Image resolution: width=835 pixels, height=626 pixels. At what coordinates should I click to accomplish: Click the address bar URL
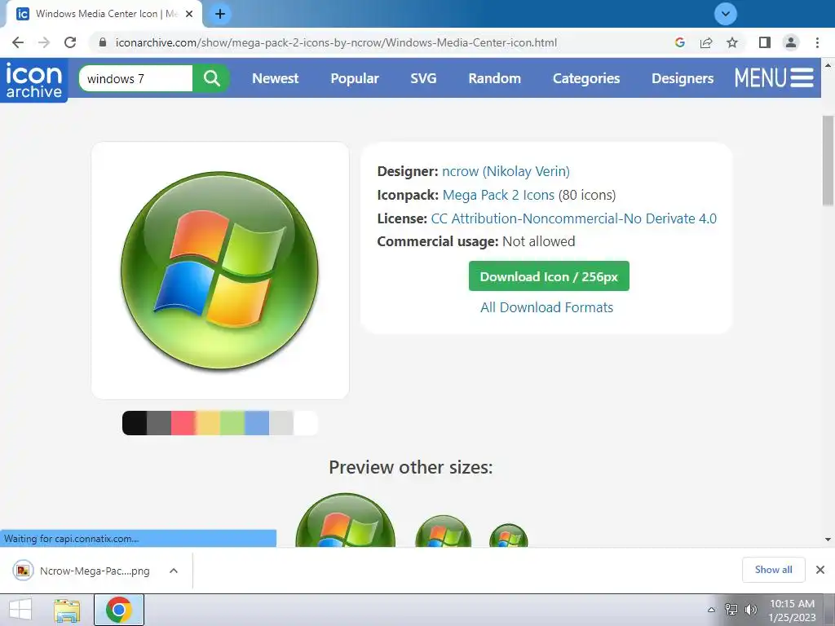[336, 42]
